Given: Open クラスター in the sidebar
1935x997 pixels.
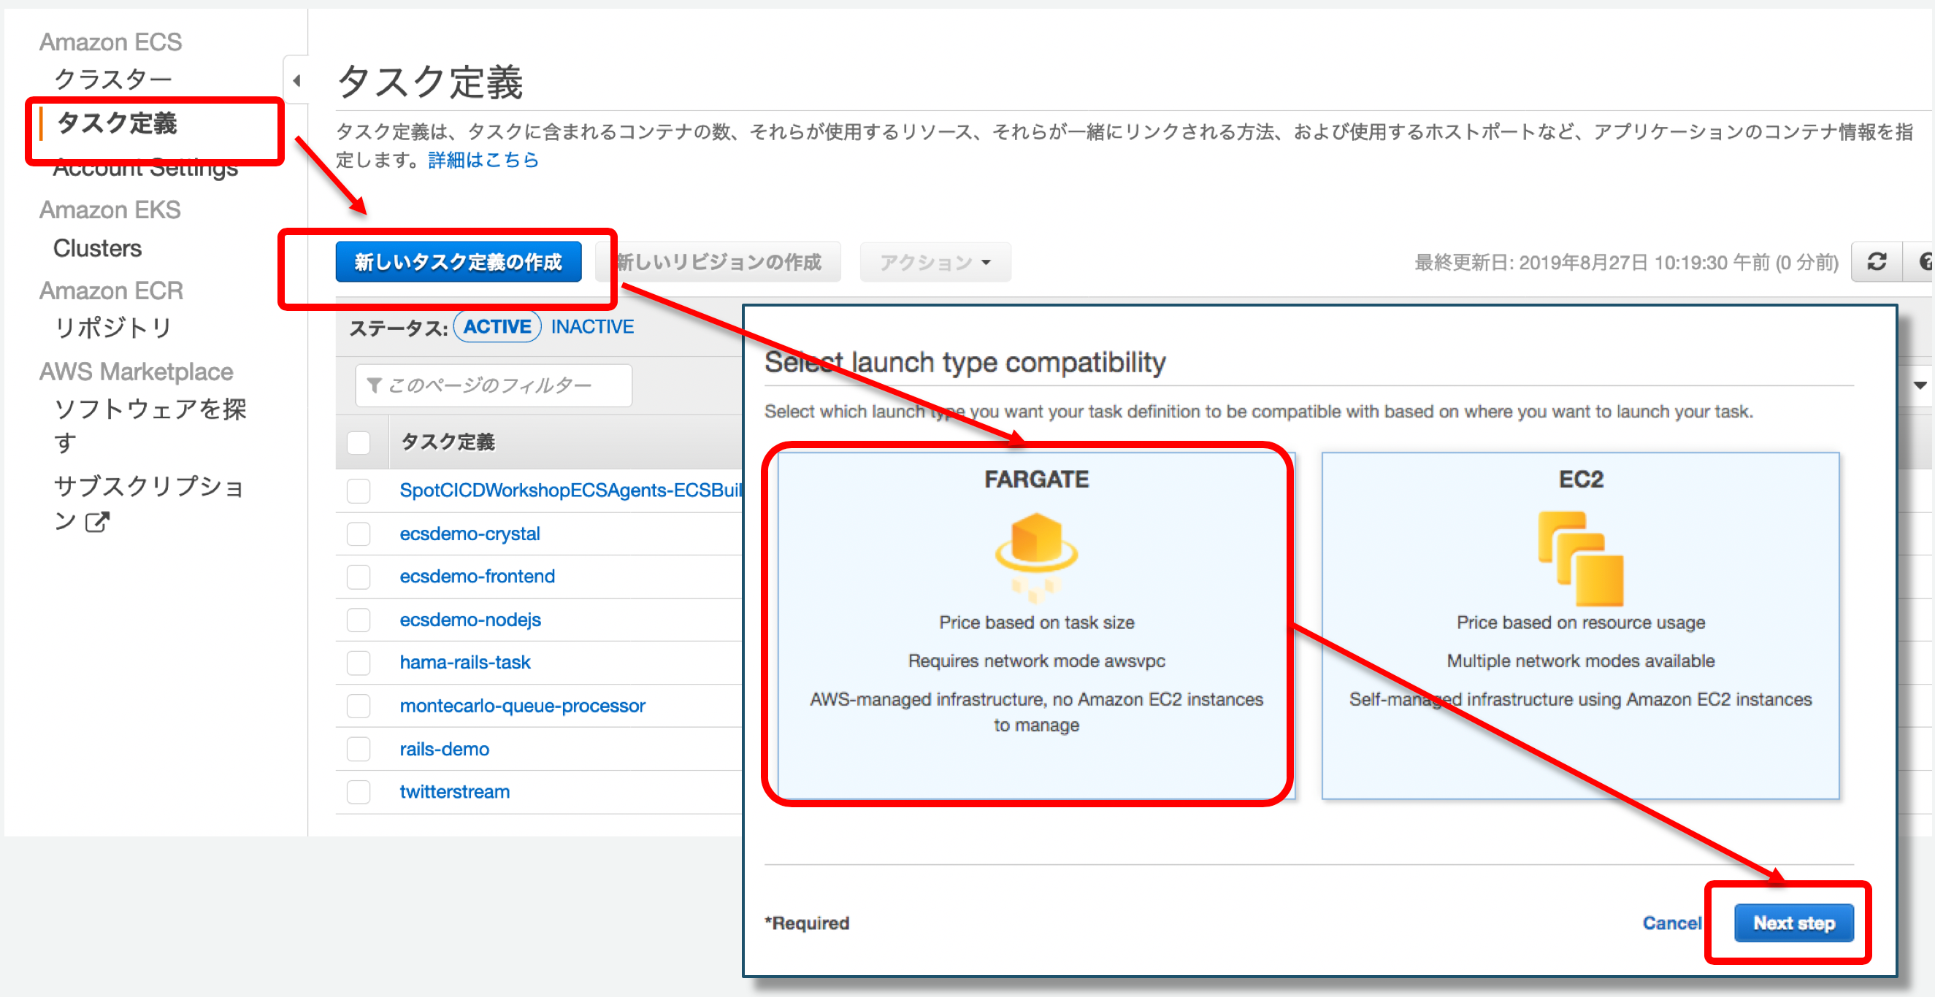Looking at the screenshot, I should (x=112, y=79).
